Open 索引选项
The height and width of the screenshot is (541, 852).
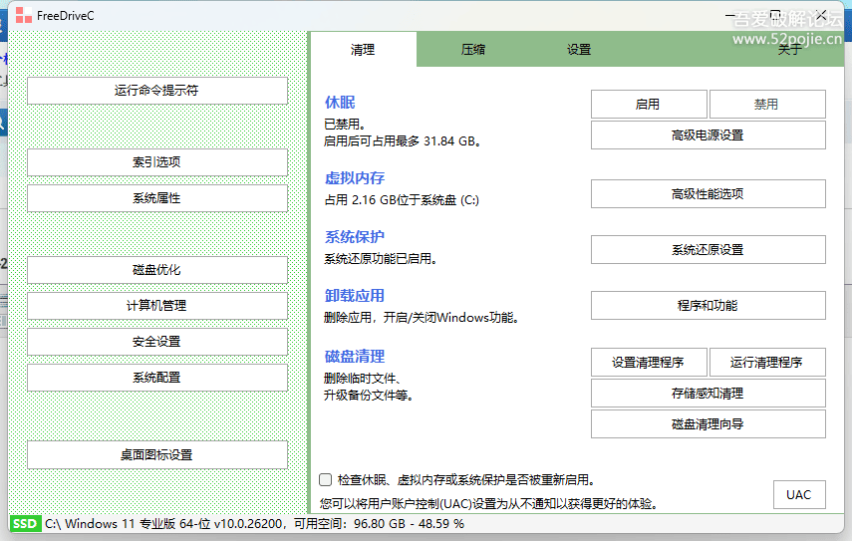(x=157, y=161)
